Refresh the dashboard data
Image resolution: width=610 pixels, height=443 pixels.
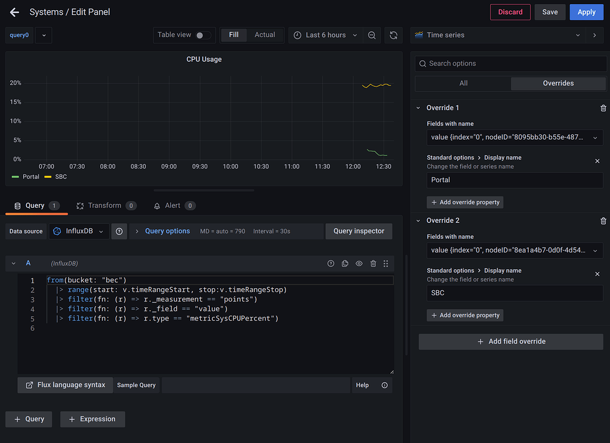[393, 35]
